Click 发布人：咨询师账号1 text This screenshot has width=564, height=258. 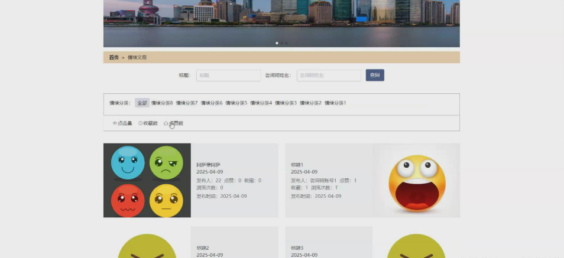point(314,181)
